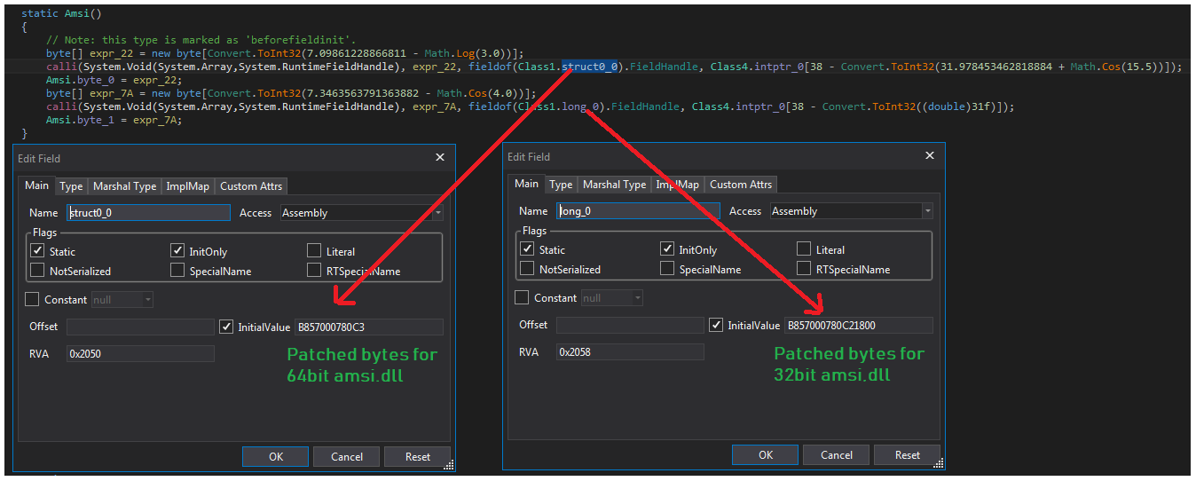The image size is (1196, 481).
Task: Cancel the long_0 Edit Field dialog
Action: (x=837, y=455)
